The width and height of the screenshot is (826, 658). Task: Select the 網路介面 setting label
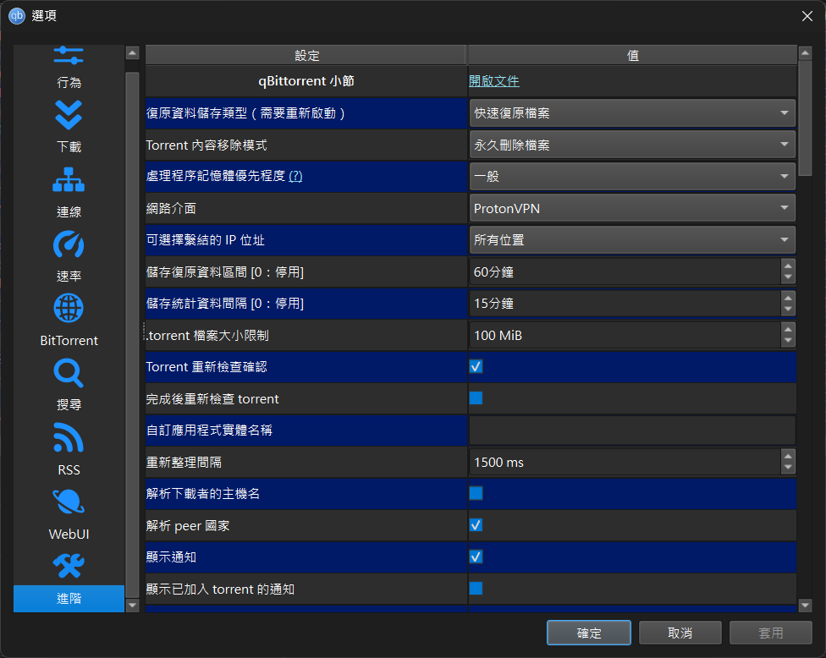171,208
